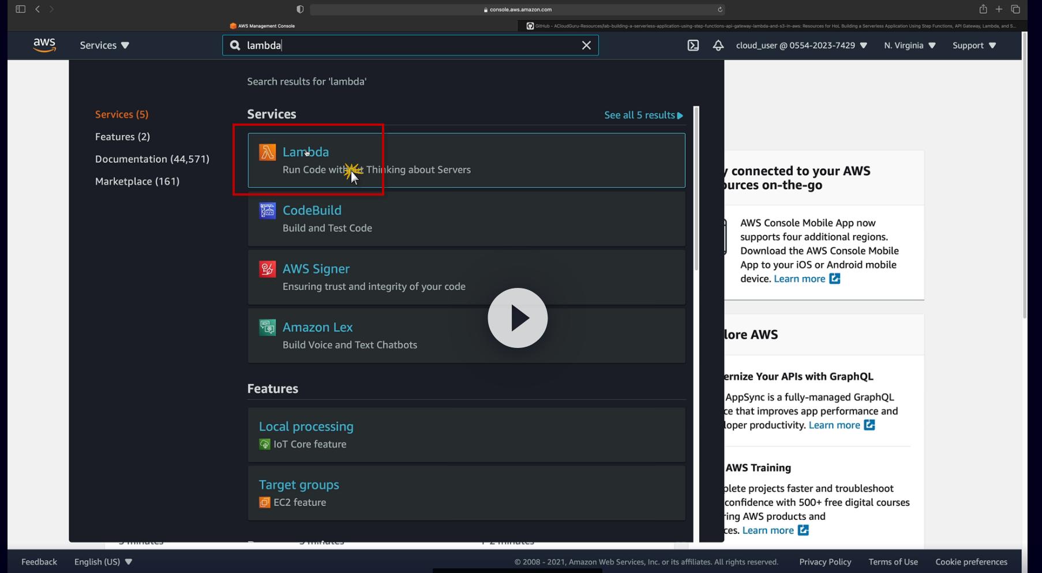Click the text "IoT Core feature"
Viewport: 1042px width, 573px height.
(x=310, y=444)
